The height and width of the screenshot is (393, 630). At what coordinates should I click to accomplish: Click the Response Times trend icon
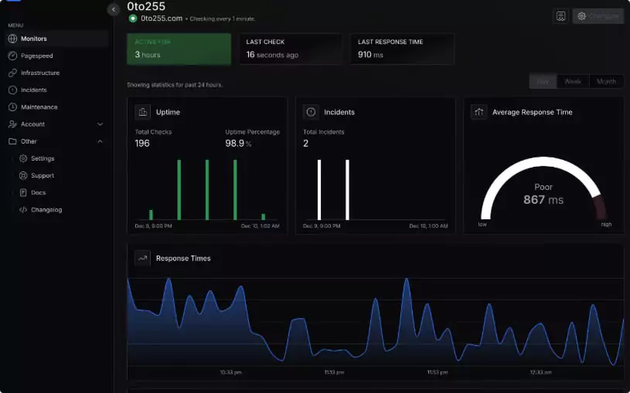click(x=143, y=258)
